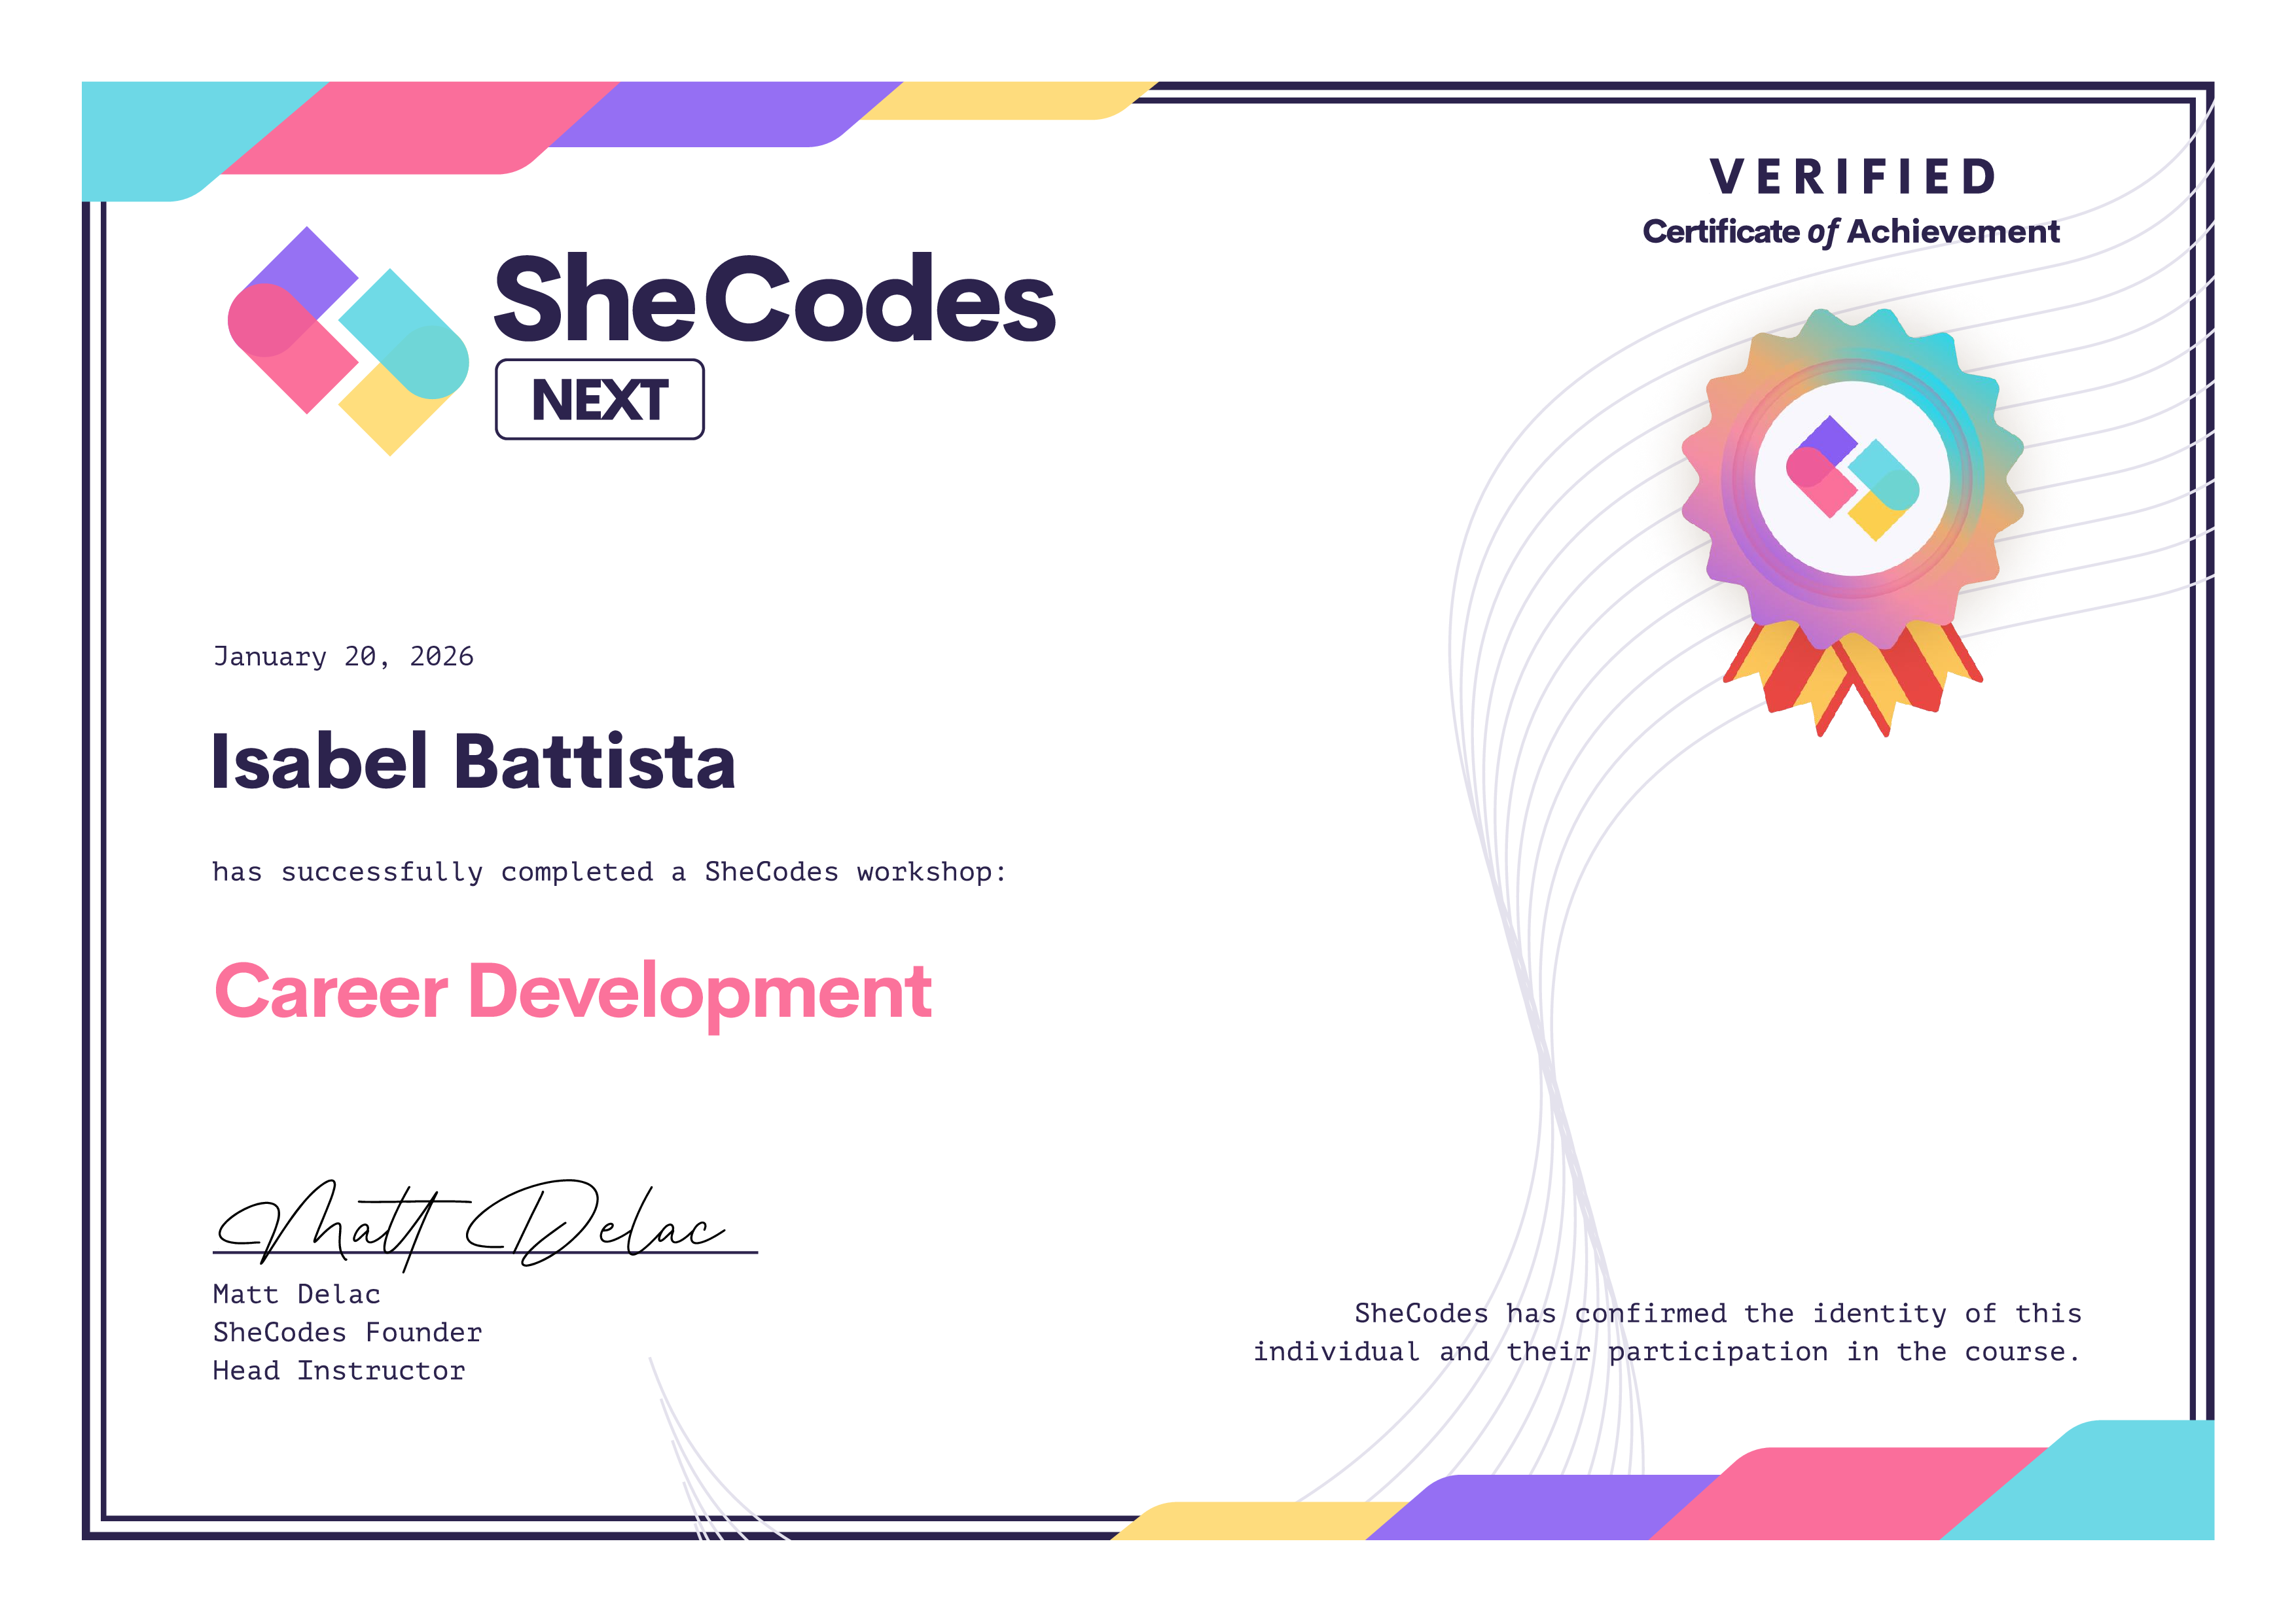Click the date January 20, 2026
Screen dimensions: 2296x1622
tap(343, 657)
